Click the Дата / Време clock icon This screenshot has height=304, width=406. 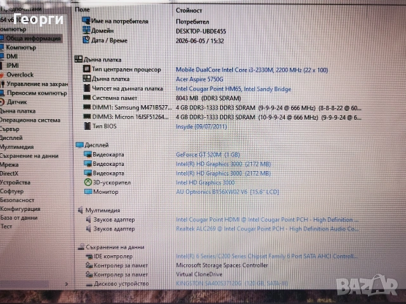tap(86, 40)
